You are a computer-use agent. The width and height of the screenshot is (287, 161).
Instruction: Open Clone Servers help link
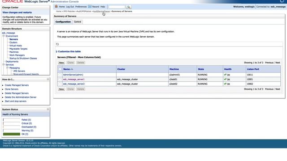point(12,89)
